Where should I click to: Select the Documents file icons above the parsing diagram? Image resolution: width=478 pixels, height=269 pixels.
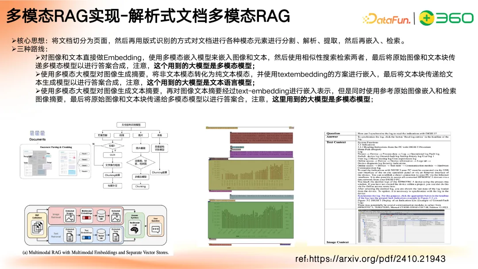pos(38,133)
